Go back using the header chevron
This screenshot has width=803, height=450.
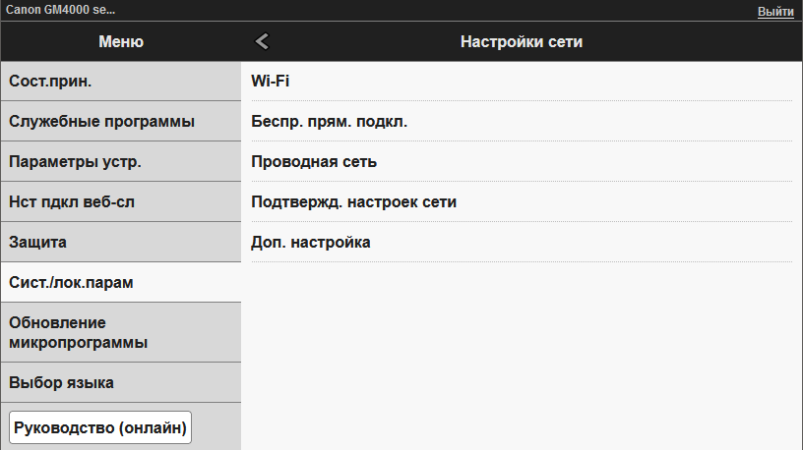tap(262, 41)
